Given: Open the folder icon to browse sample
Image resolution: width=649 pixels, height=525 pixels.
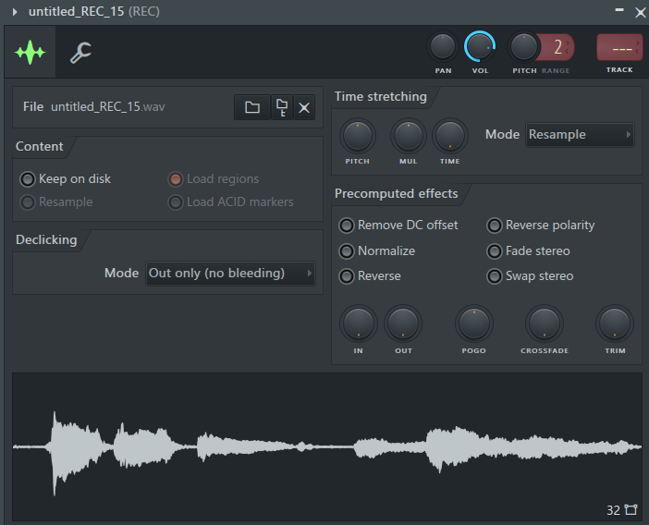Looking at the screenshot, I should (x=252, y=107).
